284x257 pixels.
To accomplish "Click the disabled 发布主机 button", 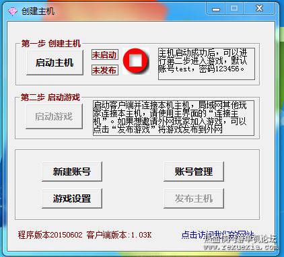I will pyautogui.click(x=194, y=198).
